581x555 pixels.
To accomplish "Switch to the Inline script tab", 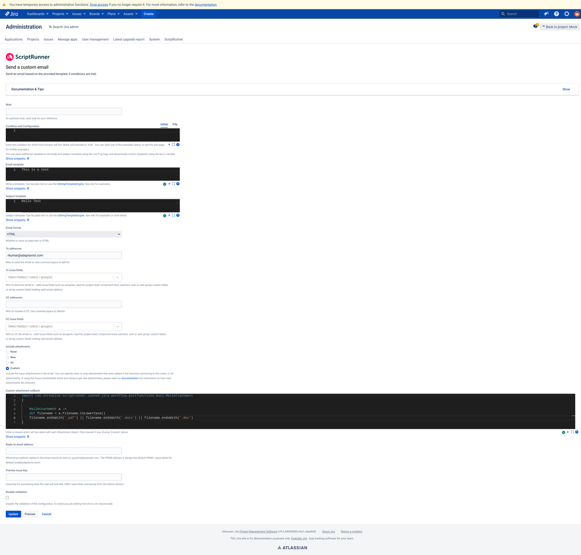I will point(164,124).
